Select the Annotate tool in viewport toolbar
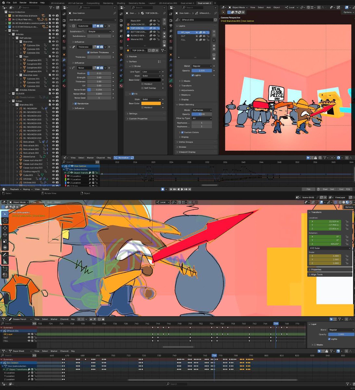Viewport: 355px width, 390px height. pyautogui.click(x=5, y=255)
